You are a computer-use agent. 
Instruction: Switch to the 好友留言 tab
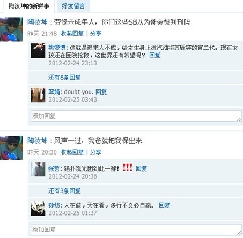pos(73,6)
